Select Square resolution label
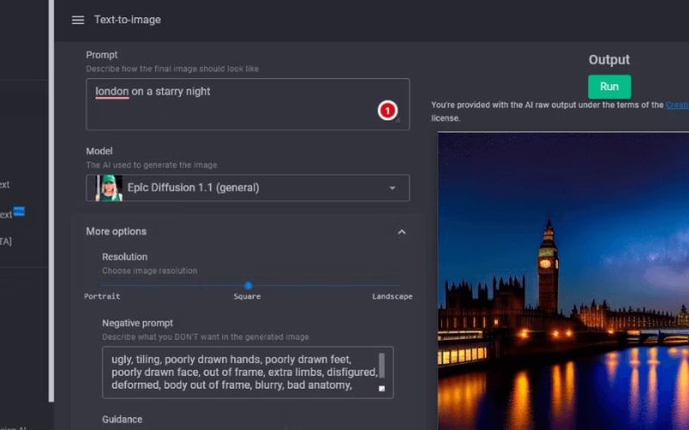The height and width of the screenshot is (430, 689). click(247, 296)
